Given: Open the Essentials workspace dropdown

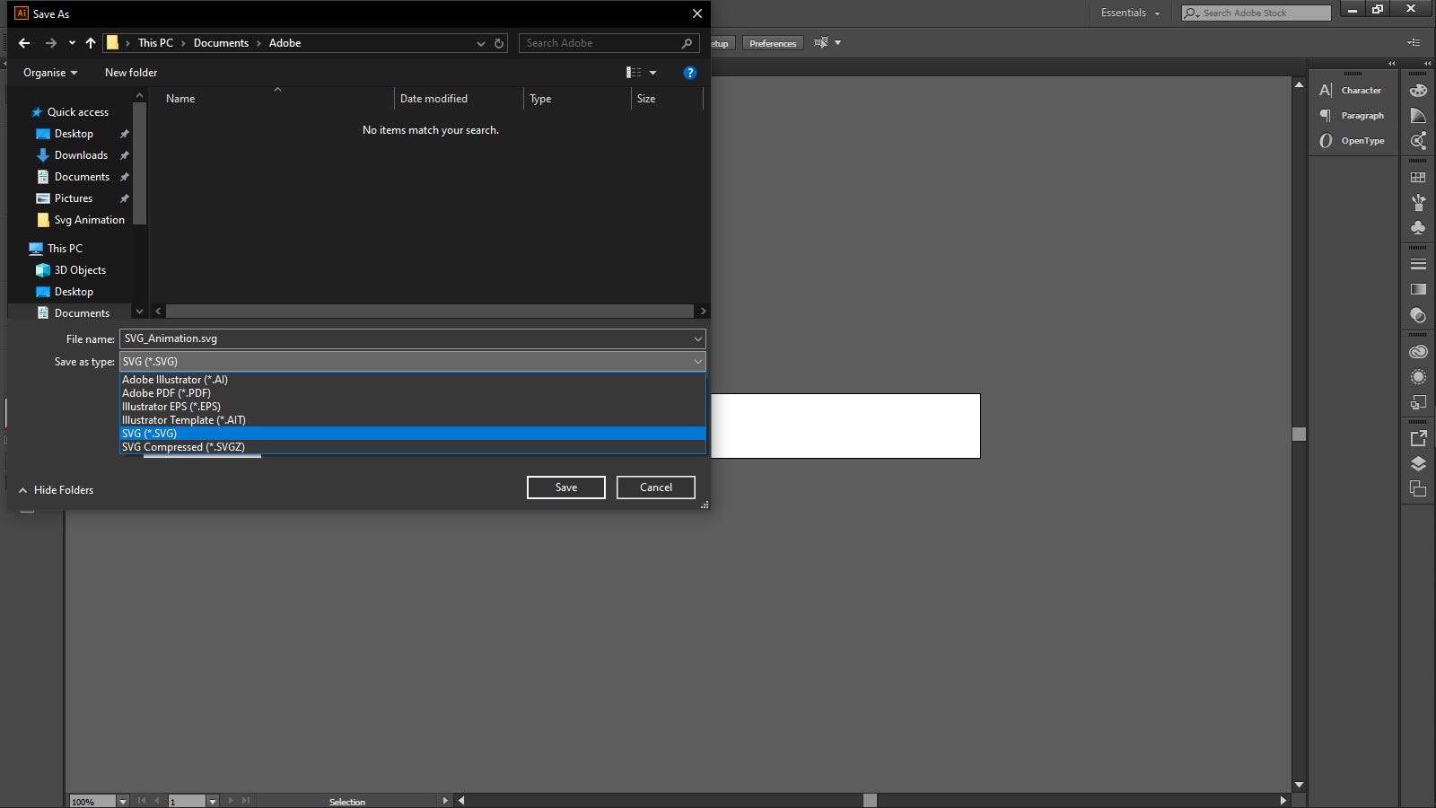Looking at the screenshot, I should pos(1130,13).
